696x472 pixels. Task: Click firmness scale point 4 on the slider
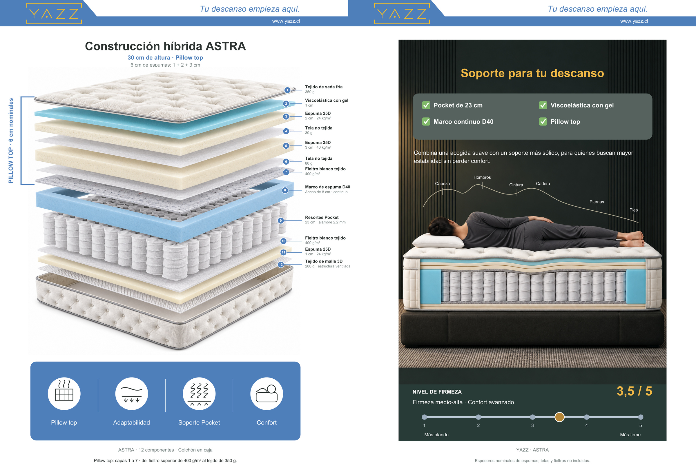pos(586,417)
